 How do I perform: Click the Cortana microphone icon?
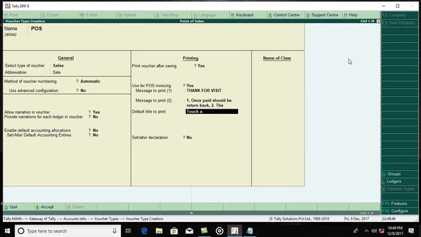(x=114, y=231)
